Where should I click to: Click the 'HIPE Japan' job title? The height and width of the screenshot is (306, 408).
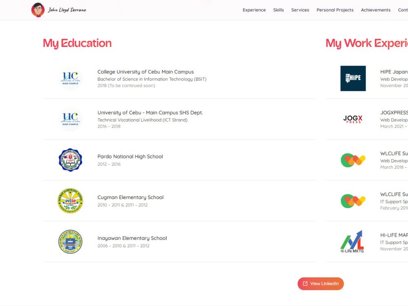point(394,72)
